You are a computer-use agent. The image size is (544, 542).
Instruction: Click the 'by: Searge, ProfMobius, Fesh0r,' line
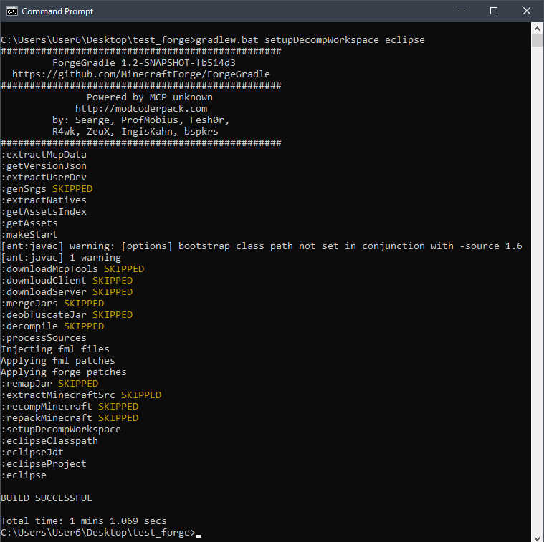point(141,120)
